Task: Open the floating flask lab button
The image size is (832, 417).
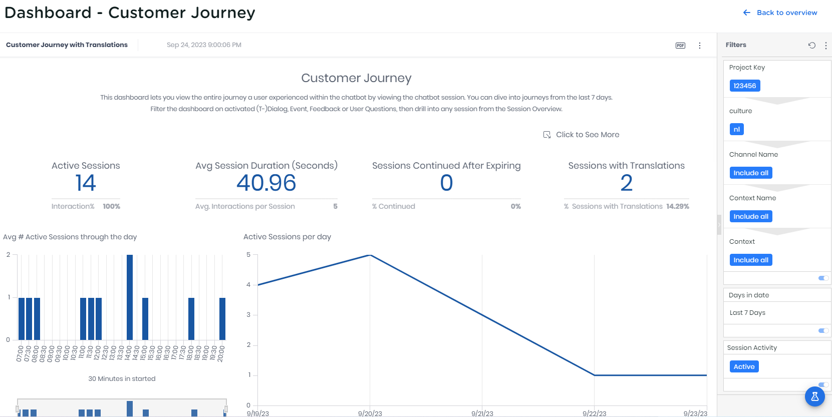Action: 814,396
